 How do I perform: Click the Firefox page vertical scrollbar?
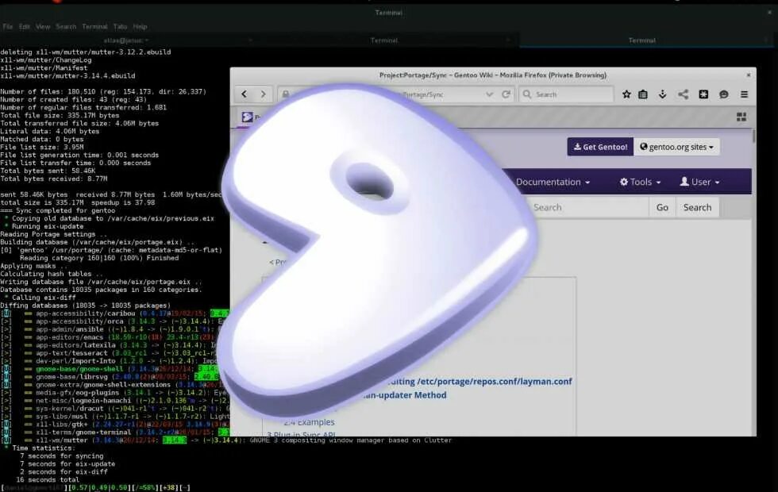point(753,136)
